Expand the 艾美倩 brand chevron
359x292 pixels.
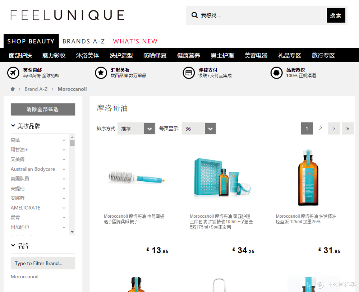[x=64, y=159]
